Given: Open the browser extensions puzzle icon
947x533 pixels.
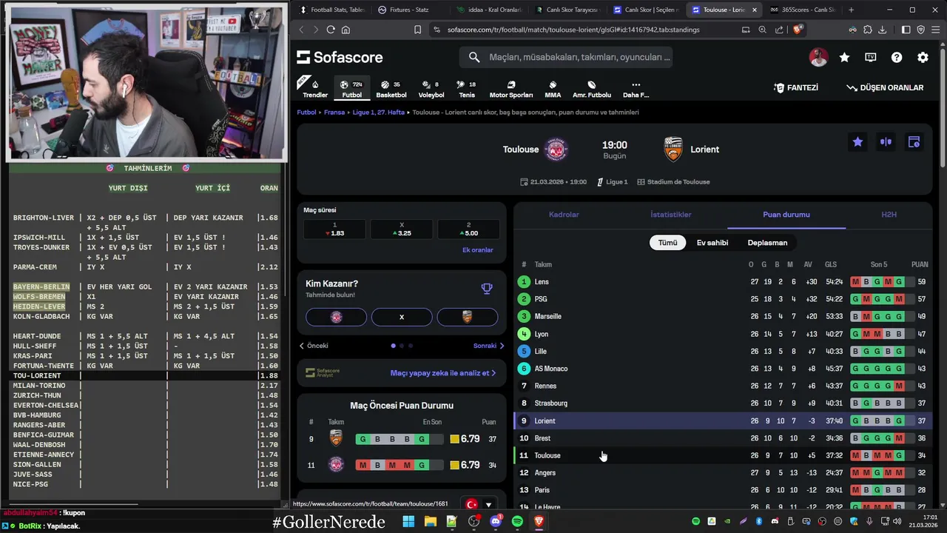Looking at the screenshot, I should (x=868, y=30).
